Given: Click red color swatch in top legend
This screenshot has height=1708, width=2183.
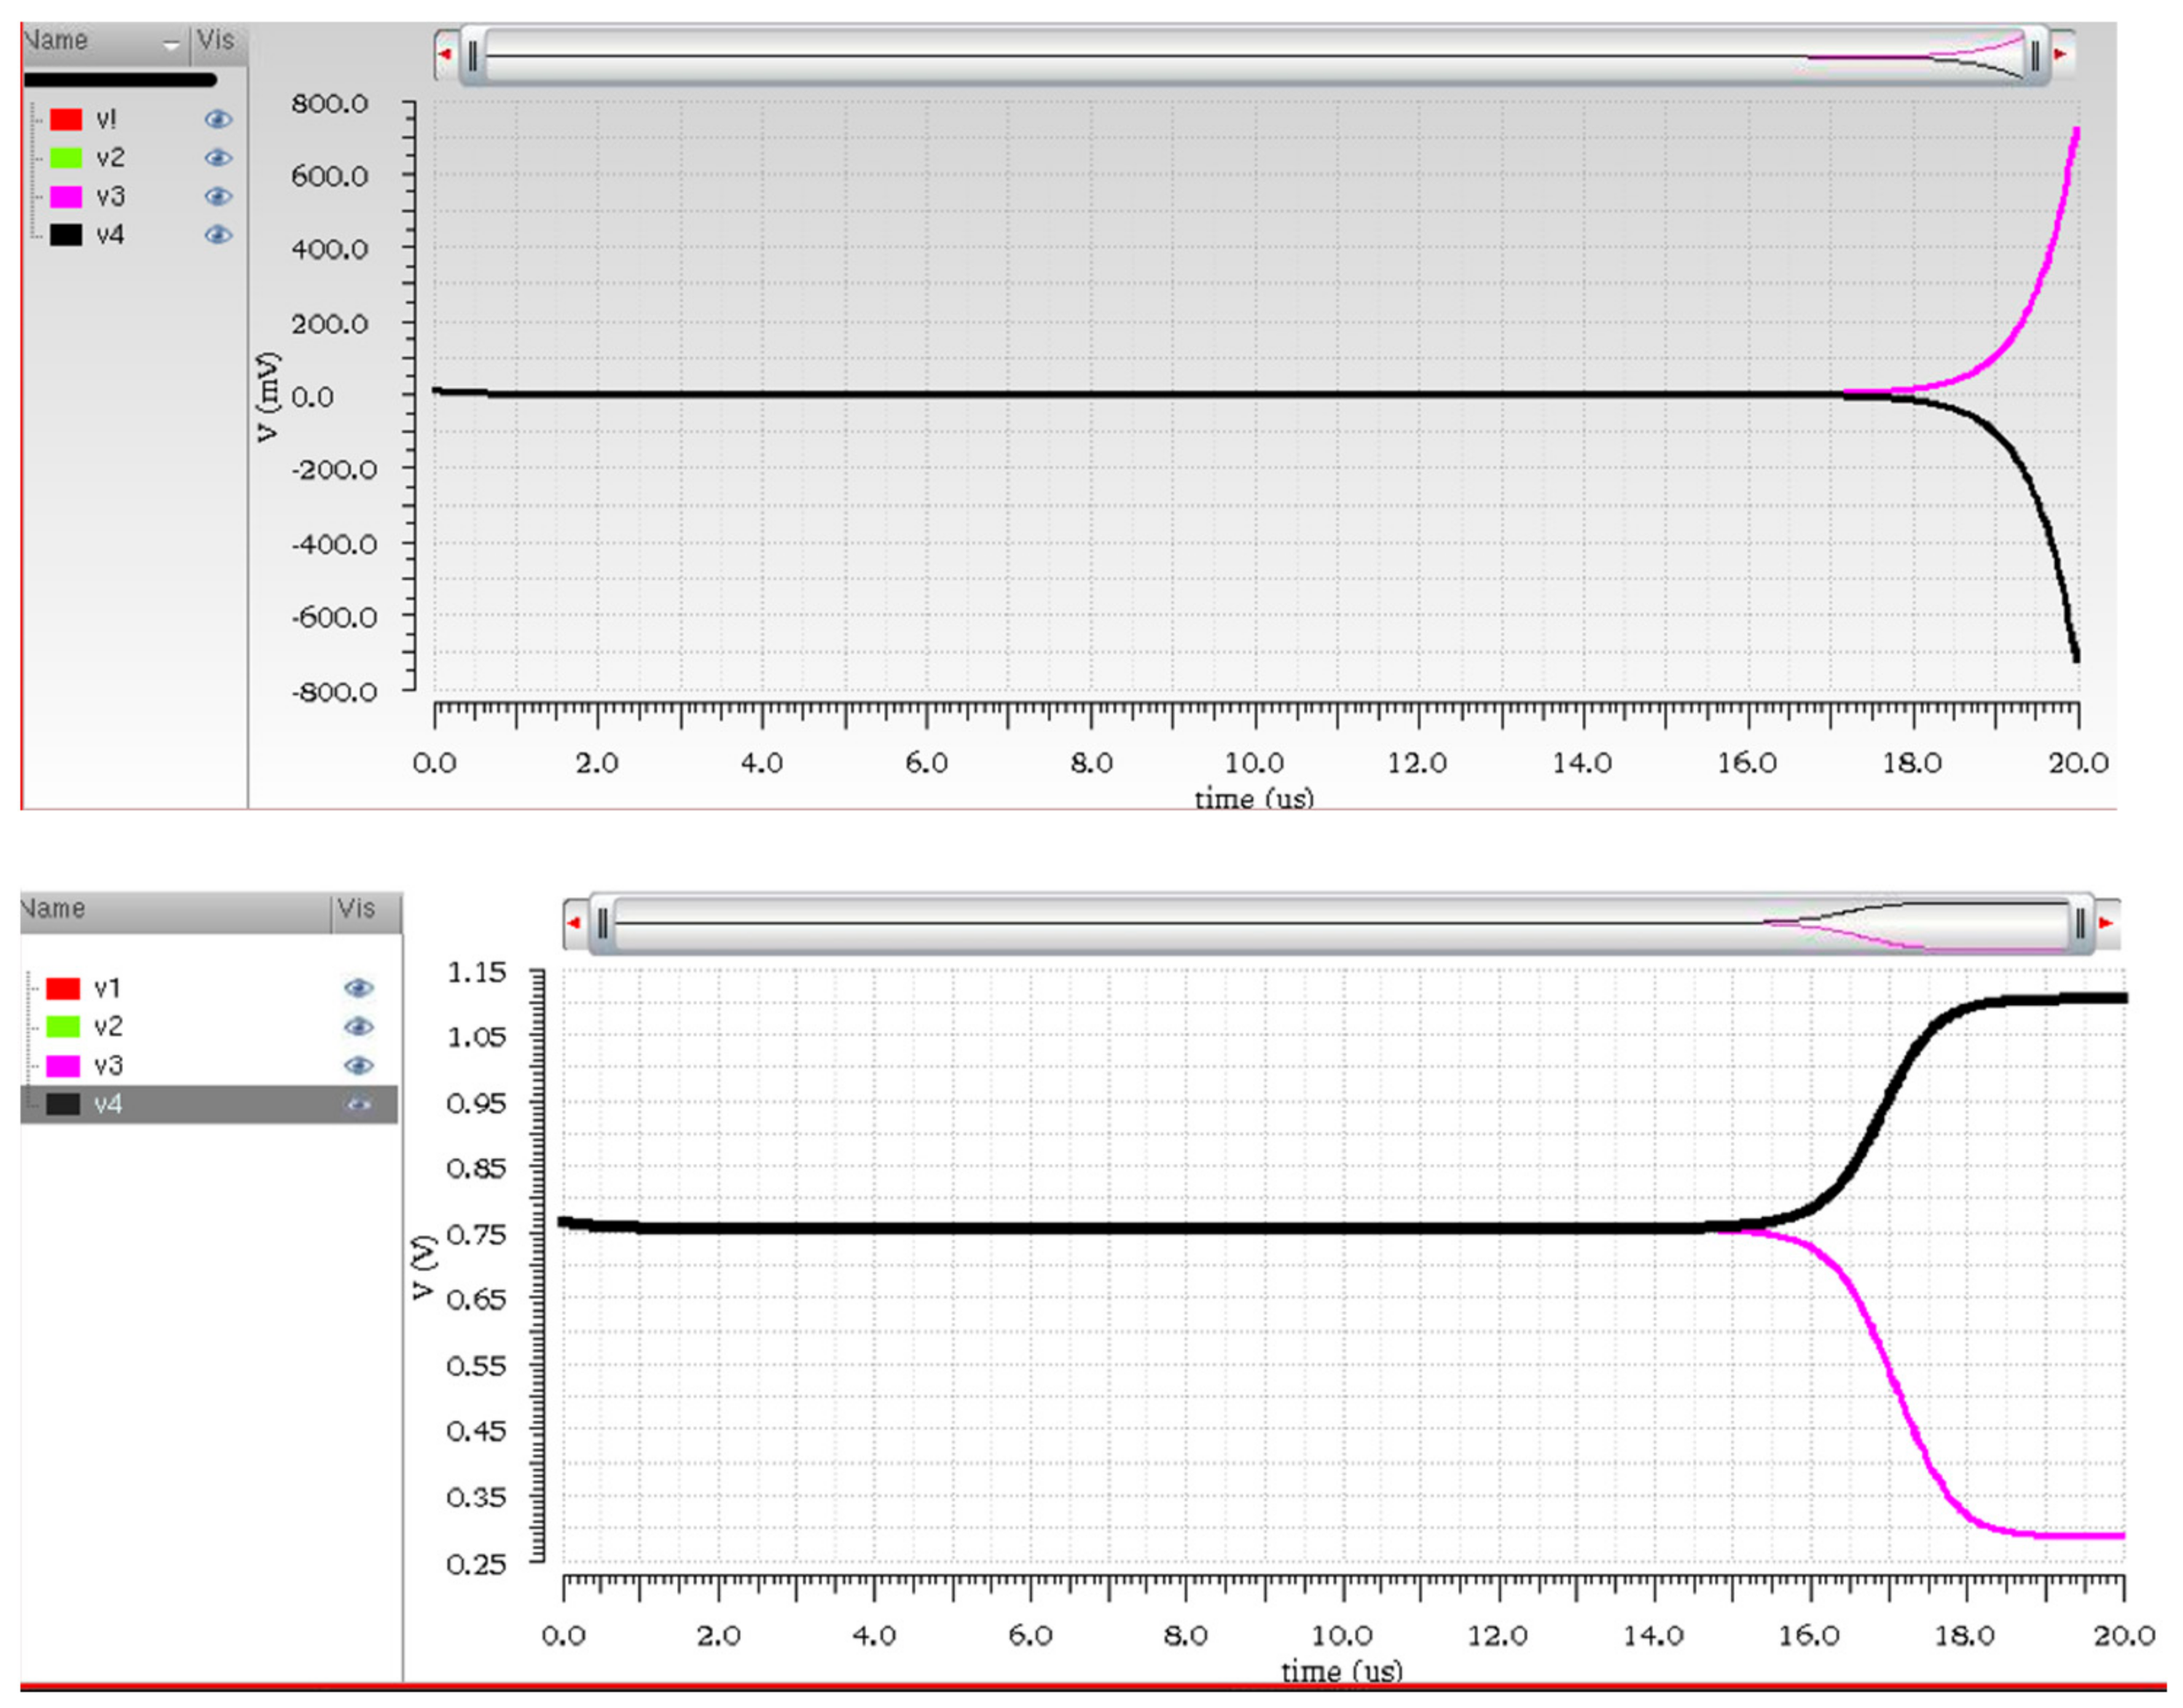Looking at the screenshot, I should (x=66, y=119).
